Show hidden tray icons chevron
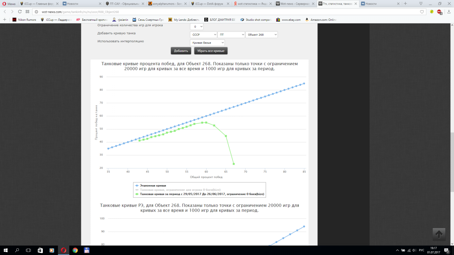Viewport: 454px width, 255px height. click(x=397, y=250)
